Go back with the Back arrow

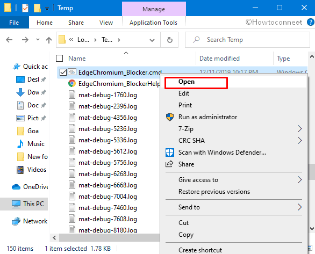point(9,40)
